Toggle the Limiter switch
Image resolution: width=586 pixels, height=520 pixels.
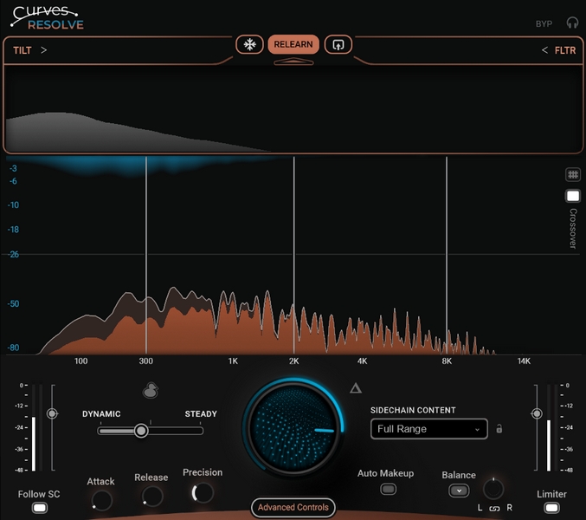[x=551, y=508]
